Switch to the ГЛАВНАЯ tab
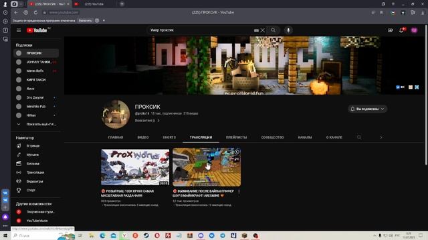Screen dimensions: 428x240 pos(116,137)
